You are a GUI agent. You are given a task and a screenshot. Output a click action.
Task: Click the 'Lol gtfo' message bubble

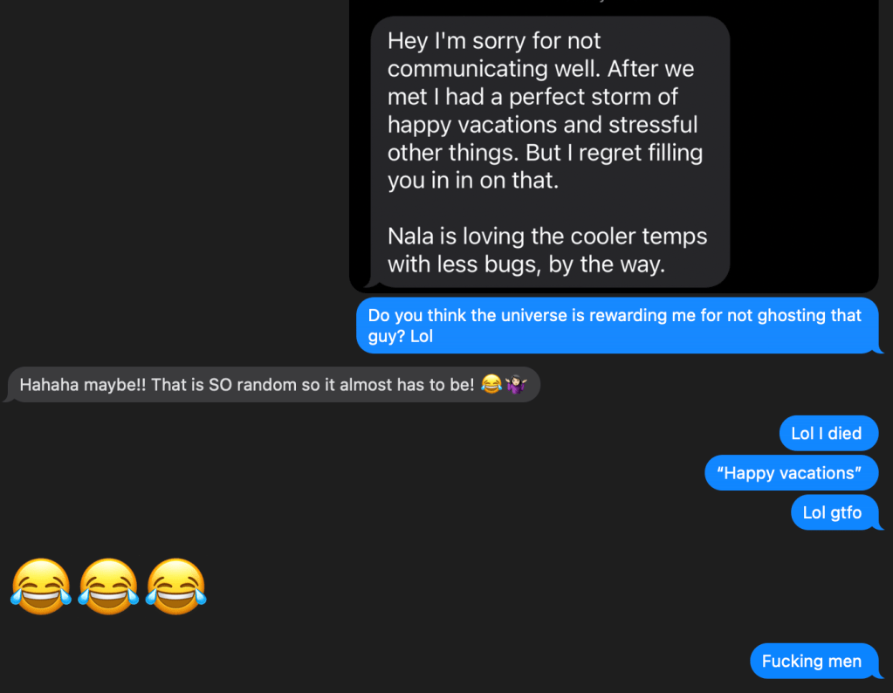pos(835,512)
